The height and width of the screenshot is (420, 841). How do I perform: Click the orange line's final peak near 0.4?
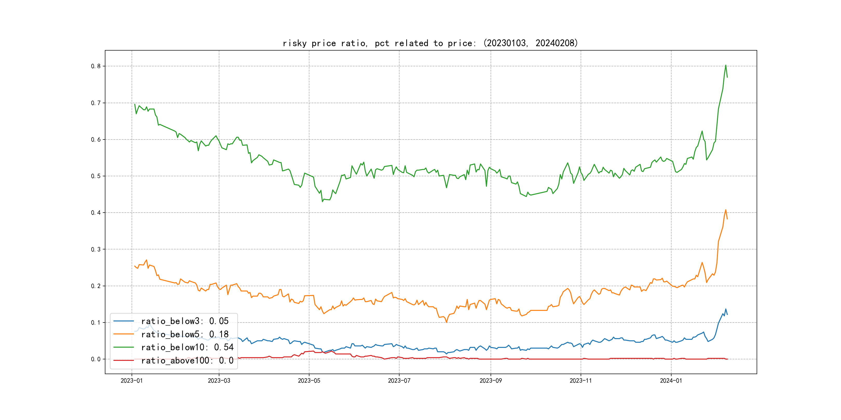click(726, 210)
